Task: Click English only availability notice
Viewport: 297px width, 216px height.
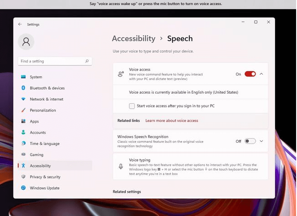Action: click(x=184, y=92)
